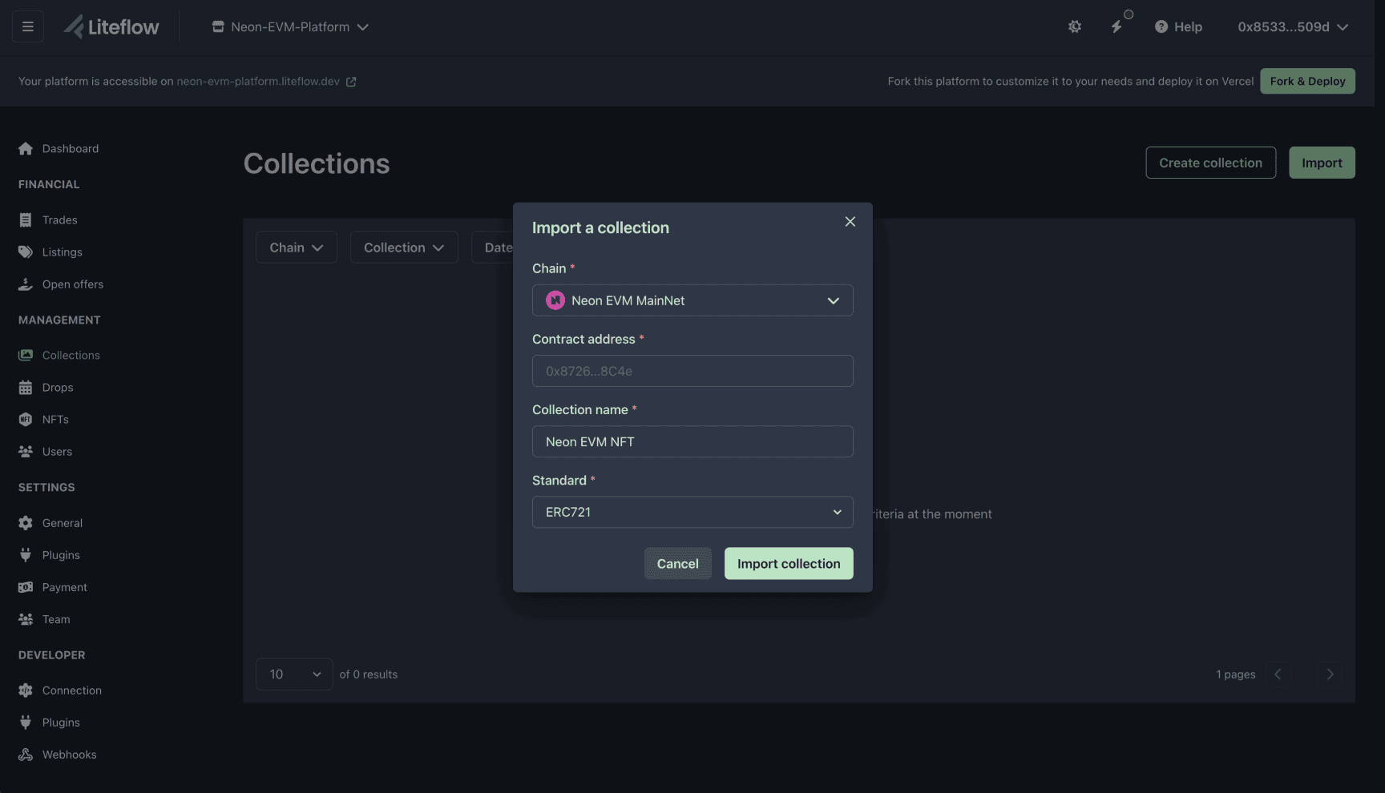Image resolution: width=1385 pixels, height=793 pixels.
Task: Click the Collection name input field
Action: tap(692, 441)
